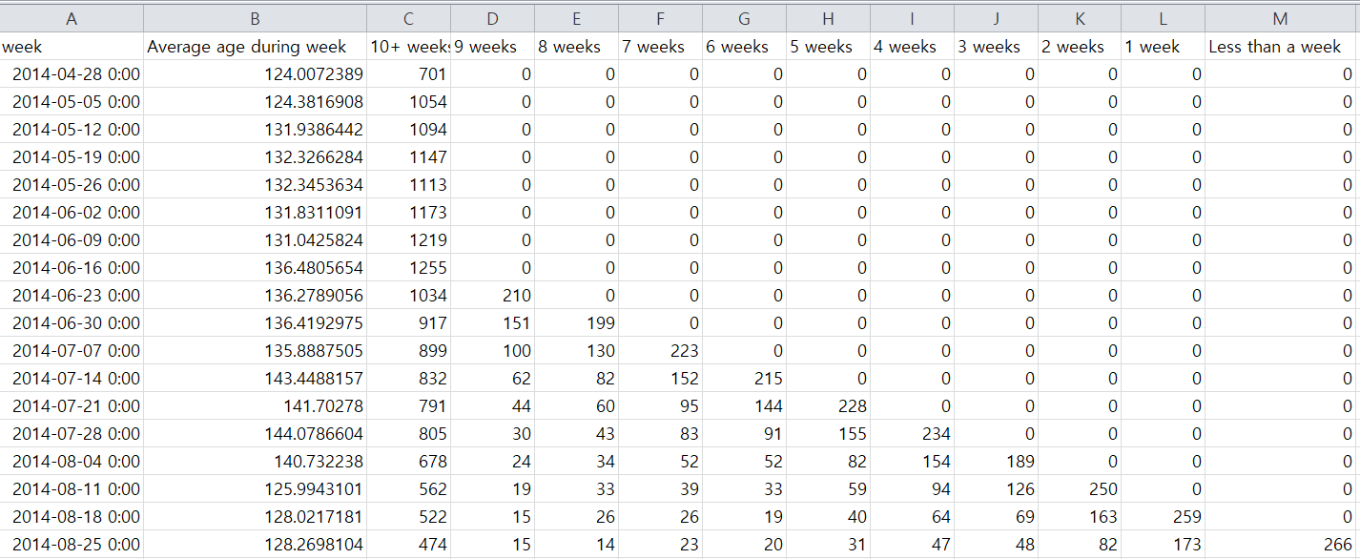Click average age value 128.2698104
Image resolution: width=1360 pixels, height=559 pixels.
point(255,544)
